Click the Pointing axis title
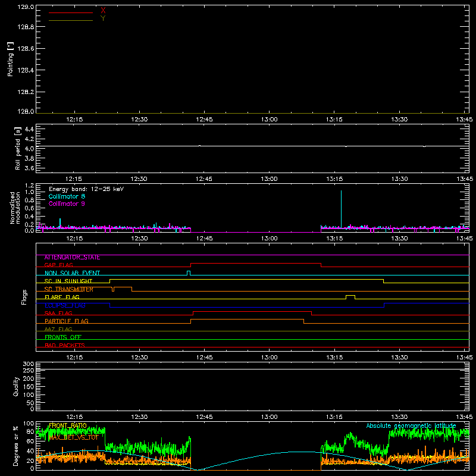The image size is (476, 476). [10, 59]
